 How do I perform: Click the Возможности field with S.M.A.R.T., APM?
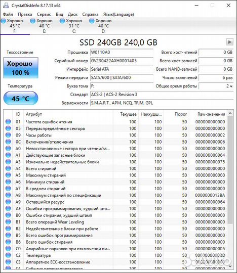pos(162,103)
